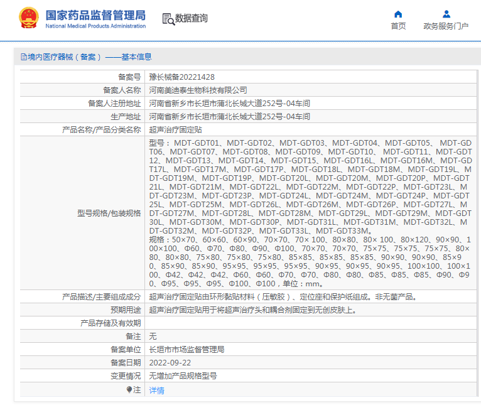Click the 备案号 row label

tap(129, 77)
